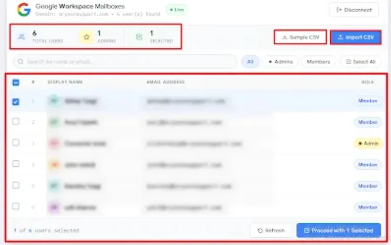This screenshot has width=391, height=245.
Task: Click the Member badge in row 2
Action: tap(368, 122)
